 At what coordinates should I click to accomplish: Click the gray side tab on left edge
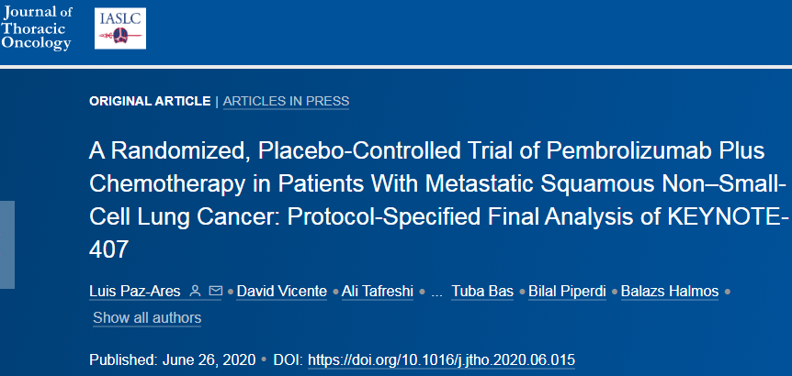point(7,244)
